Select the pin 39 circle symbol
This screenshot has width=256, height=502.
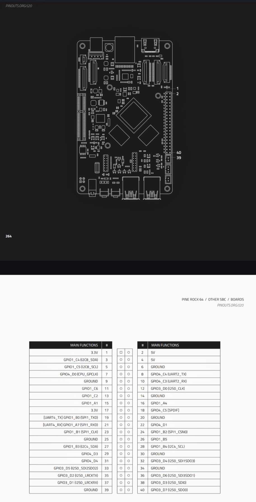121,490
